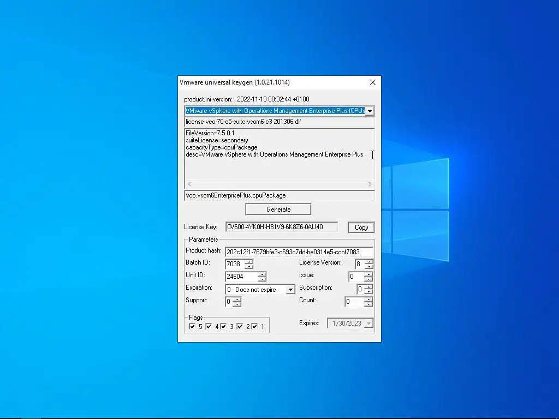Image resolution: width=559 pixels, height=419 pixels.
Task: Uncheck the Flags 4 checkbox
Action: 209,326
